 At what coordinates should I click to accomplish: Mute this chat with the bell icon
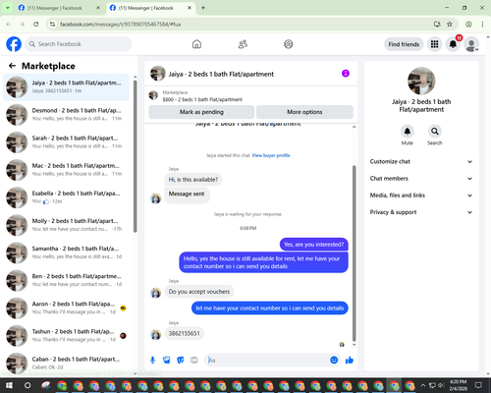pyautogui.click(x=408, y=132)
